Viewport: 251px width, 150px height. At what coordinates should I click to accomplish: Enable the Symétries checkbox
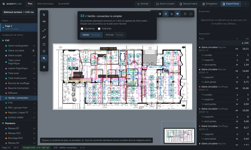82,29
